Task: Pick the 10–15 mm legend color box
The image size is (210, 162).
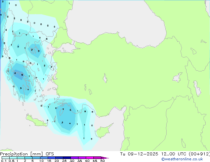Action: (x=44, y=158)
